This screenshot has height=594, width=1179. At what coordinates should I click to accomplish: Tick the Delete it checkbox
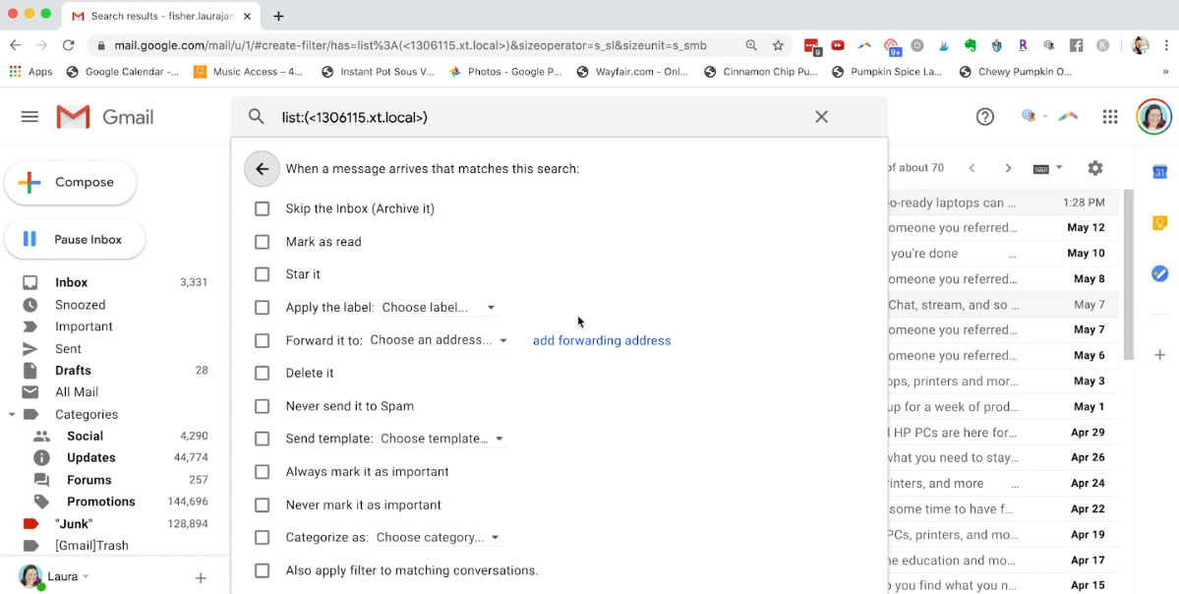pyautogui.click(x=262, y=374)
